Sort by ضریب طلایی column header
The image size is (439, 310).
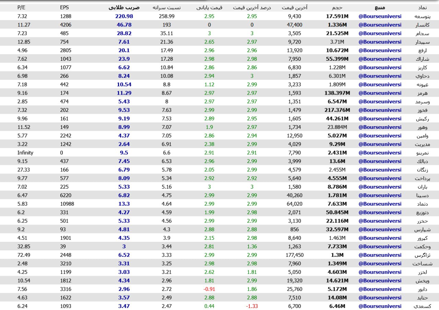point(124,8)
